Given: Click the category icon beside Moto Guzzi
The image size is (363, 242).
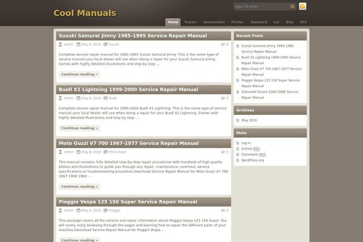Looking at the screenshot, I should [105, 152].
